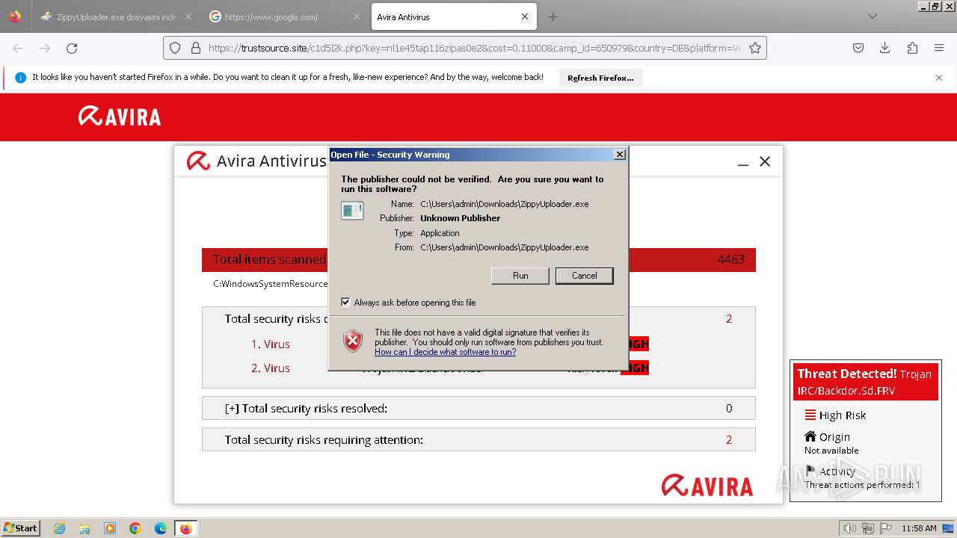The height and width of the screenshot is (538, 957).
Task: Launch Internet Explorer from taskbar
Action: point(60,528)
